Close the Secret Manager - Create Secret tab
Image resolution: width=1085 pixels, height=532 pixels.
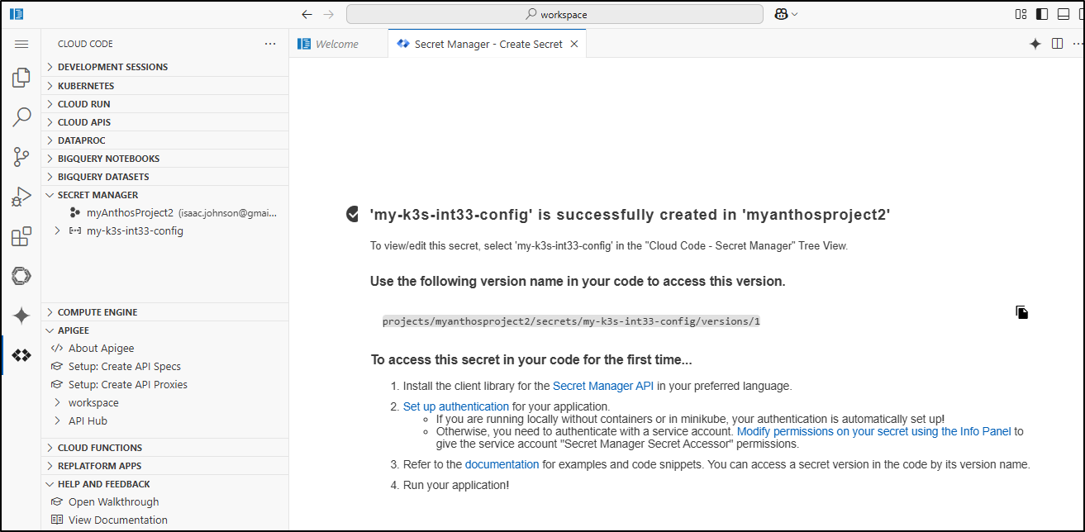point(574,44)
